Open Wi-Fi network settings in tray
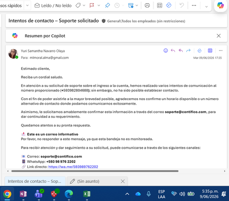The height and width of the screenshot is (201, 229). coord(174,194)
